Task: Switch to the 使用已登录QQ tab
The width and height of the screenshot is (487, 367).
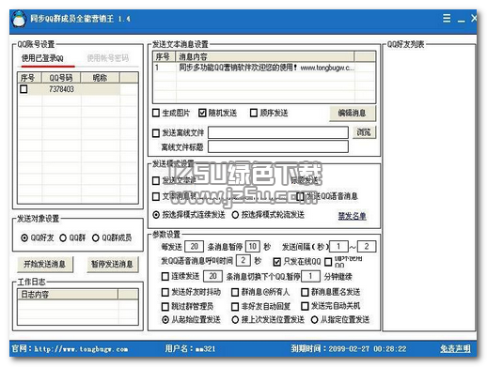Action: [x=42, y=58]
